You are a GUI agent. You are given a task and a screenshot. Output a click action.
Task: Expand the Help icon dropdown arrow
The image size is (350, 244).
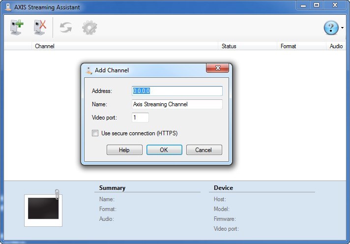(x=342, y=28)
